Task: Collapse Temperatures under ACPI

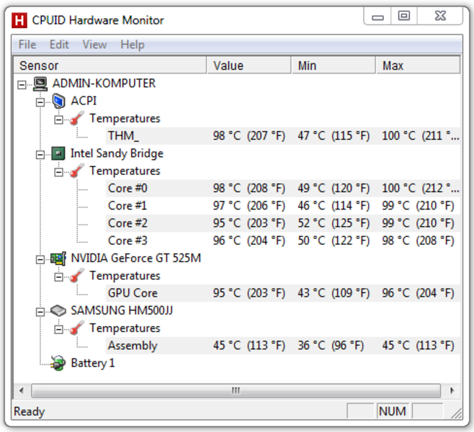Action: (58, 120)
